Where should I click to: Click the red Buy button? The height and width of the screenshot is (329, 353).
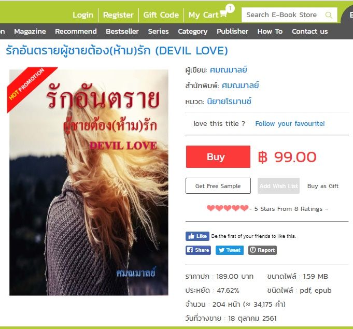218,156
